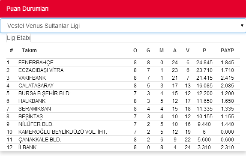Select NİLÜFER BLD. team
Screen dimensions: 246x156
tap(36, 124)
